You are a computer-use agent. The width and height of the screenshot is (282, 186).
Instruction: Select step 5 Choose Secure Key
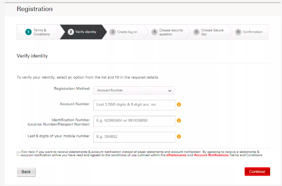click(210, 32)
